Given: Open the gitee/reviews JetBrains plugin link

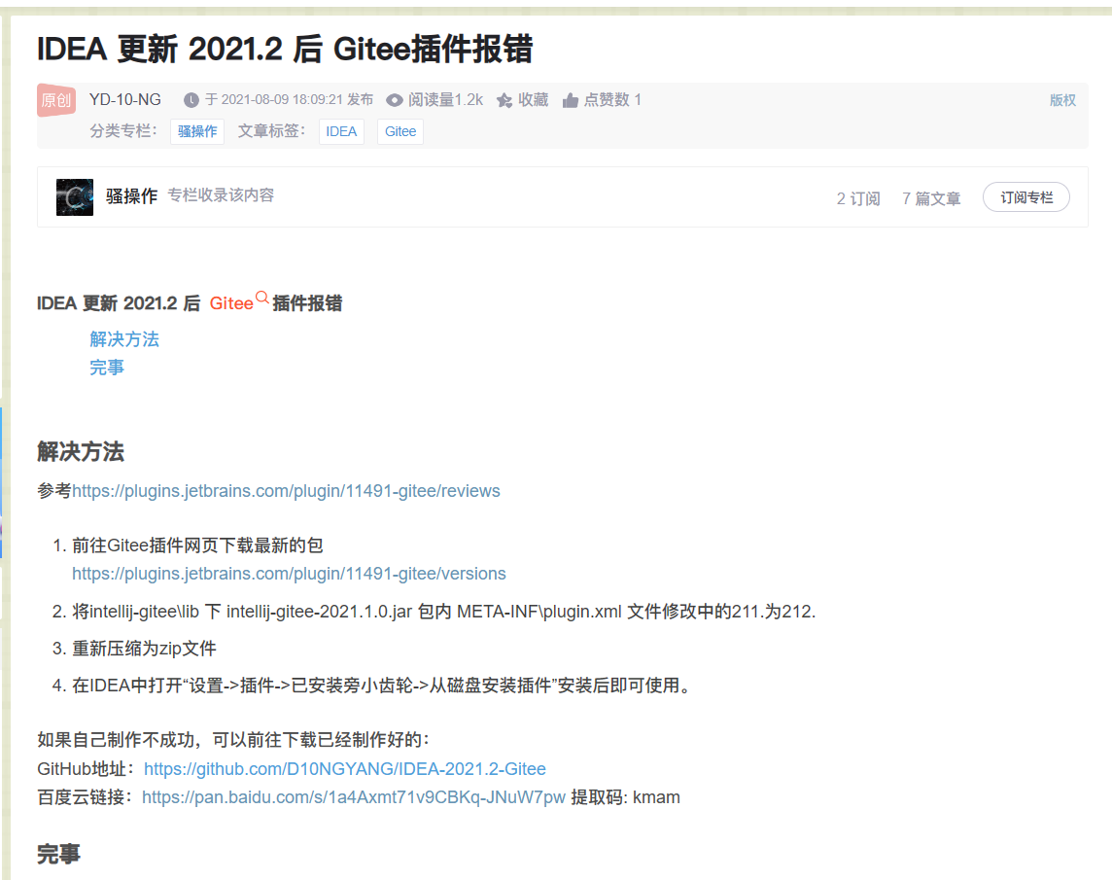Looking at the screenshot, I should tap(286, 491).
